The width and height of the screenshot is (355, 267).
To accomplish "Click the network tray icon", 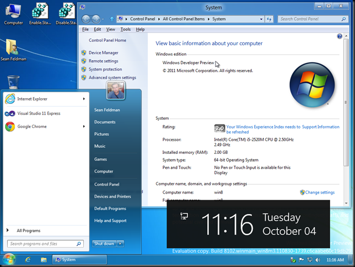I will (x=309, y=260).
